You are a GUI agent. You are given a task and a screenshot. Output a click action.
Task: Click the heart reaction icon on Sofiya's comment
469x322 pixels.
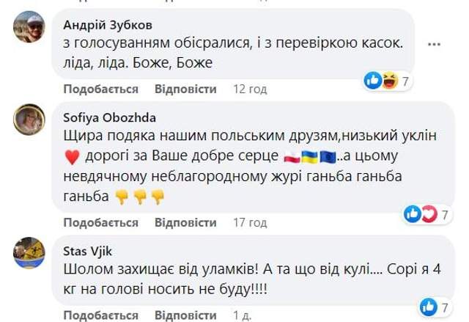click(x=427, y=214)
